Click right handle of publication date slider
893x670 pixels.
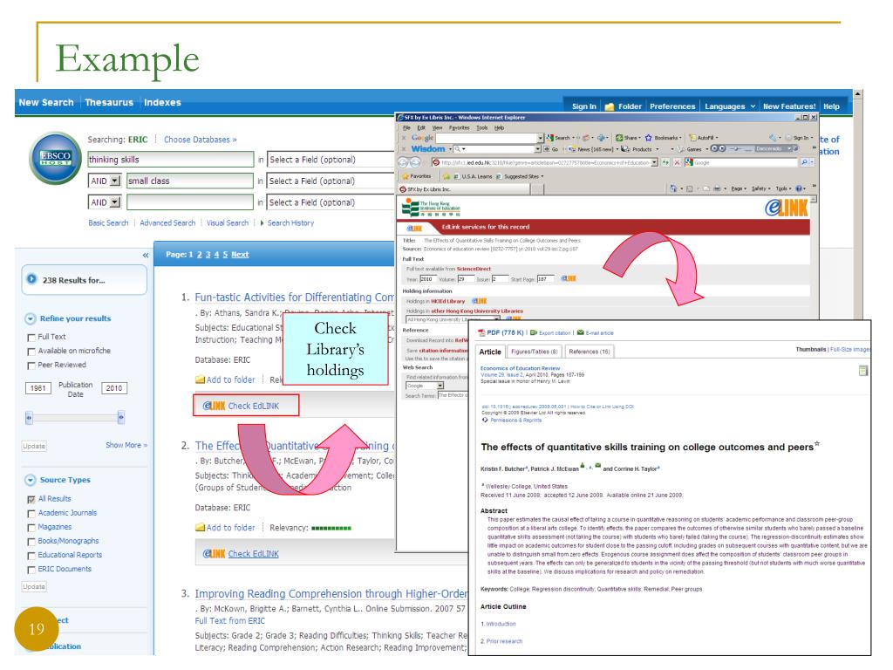click(120, 418)
